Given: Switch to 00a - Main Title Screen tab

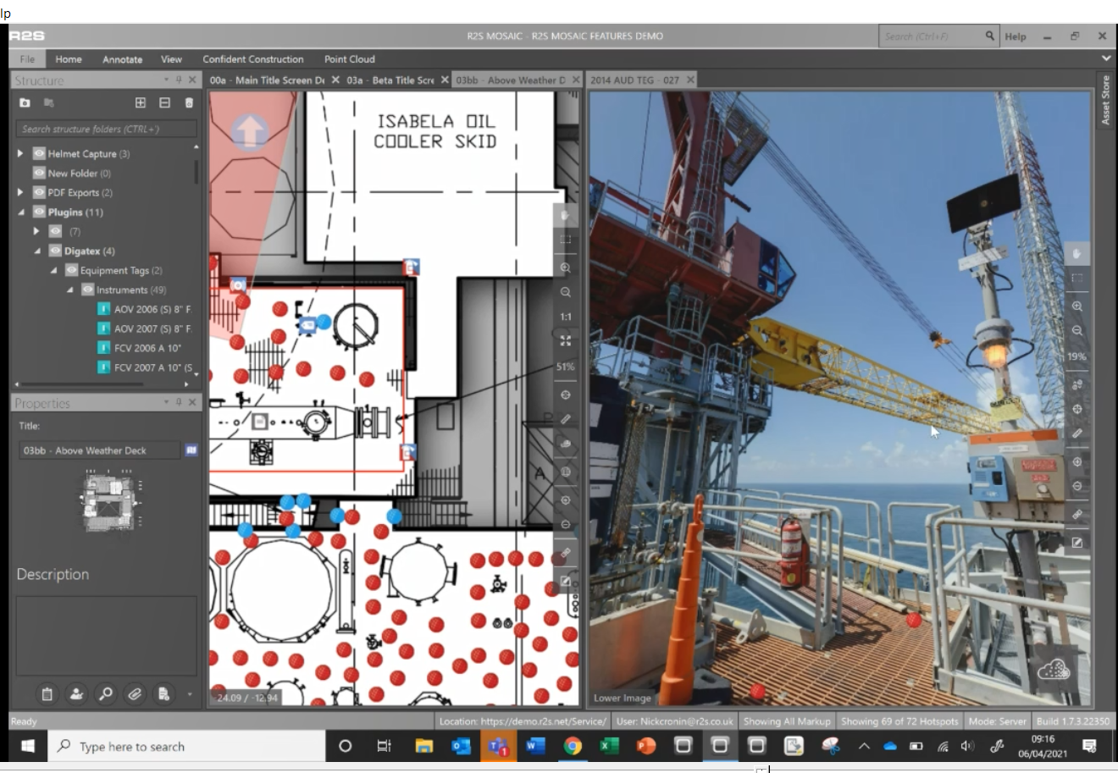Looking at the screenshot, I should [268, 80].
